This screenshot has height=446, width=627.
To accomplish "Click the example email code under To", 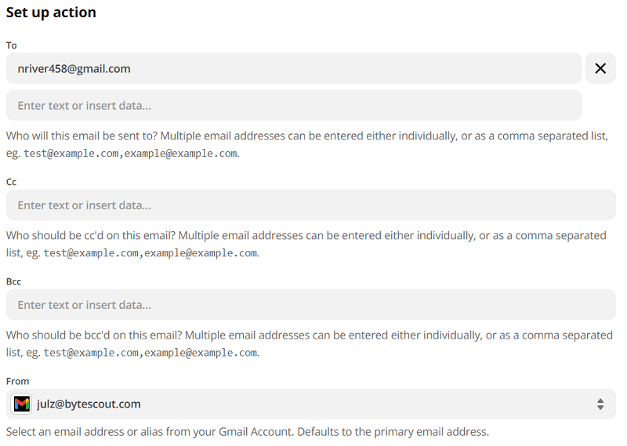I will [x=130, y=154].
